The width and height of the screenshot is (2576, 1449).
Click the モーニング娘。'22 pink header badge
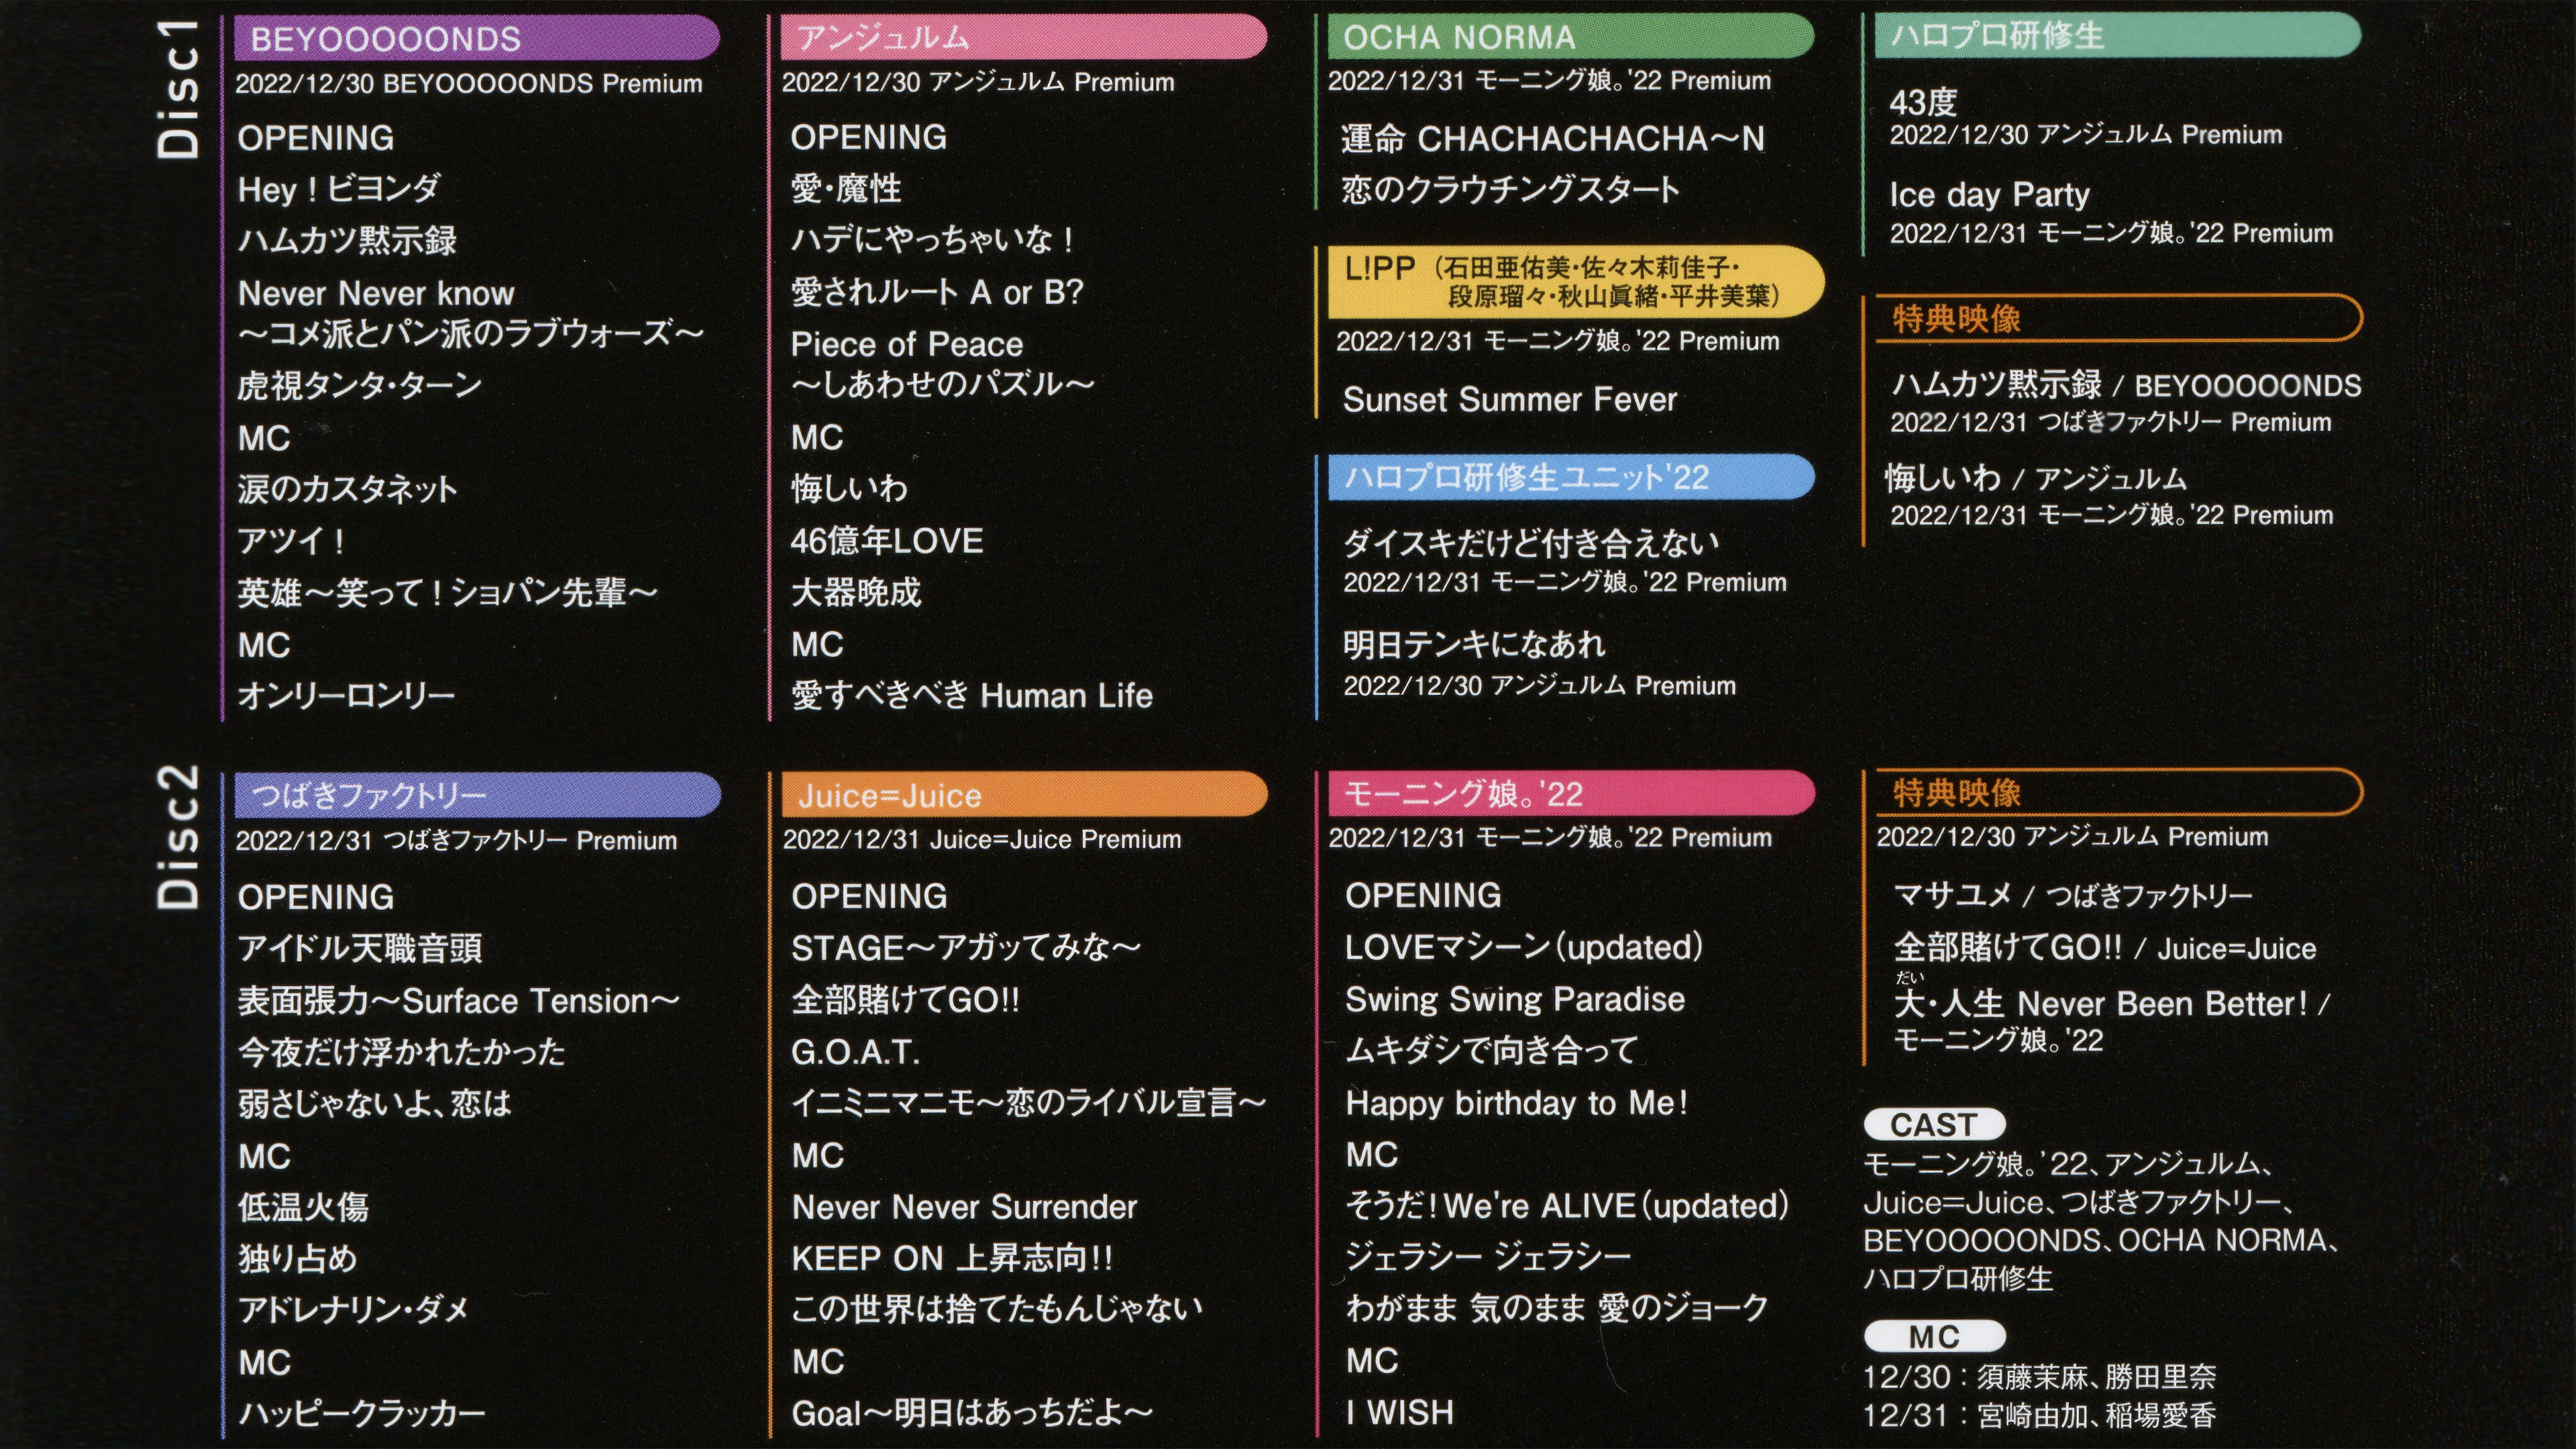(1570, 793)
